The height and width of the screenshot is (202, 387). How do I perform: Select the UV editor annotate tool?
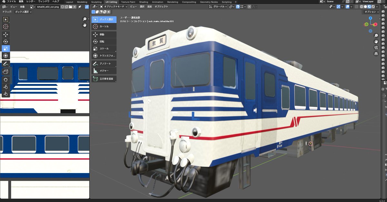[x=5, y=64]
